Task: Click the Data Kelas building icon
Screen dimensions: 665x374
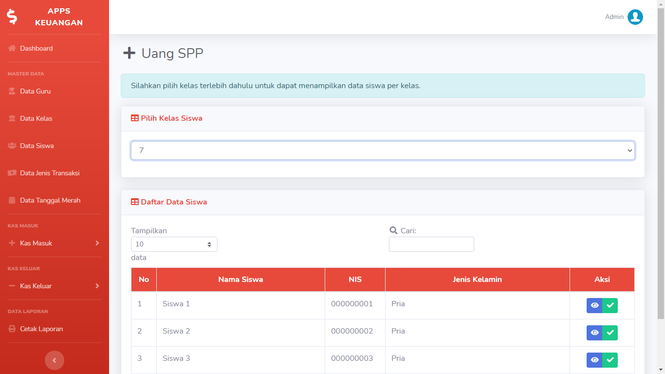Action: (x=12, y=118)
